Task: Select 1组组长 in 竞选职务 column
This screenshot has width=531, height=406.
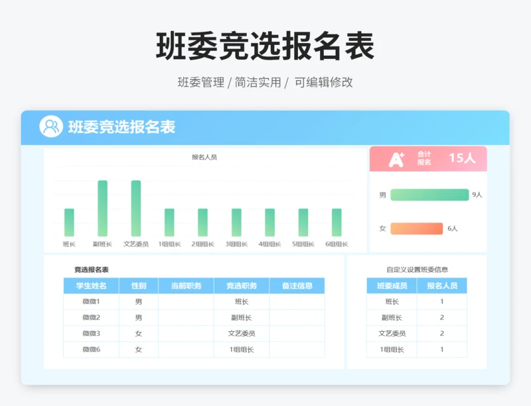Action: point(242,349)
